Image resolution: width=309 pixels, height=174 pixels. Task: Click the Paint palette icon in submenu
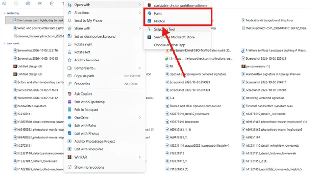149,13
